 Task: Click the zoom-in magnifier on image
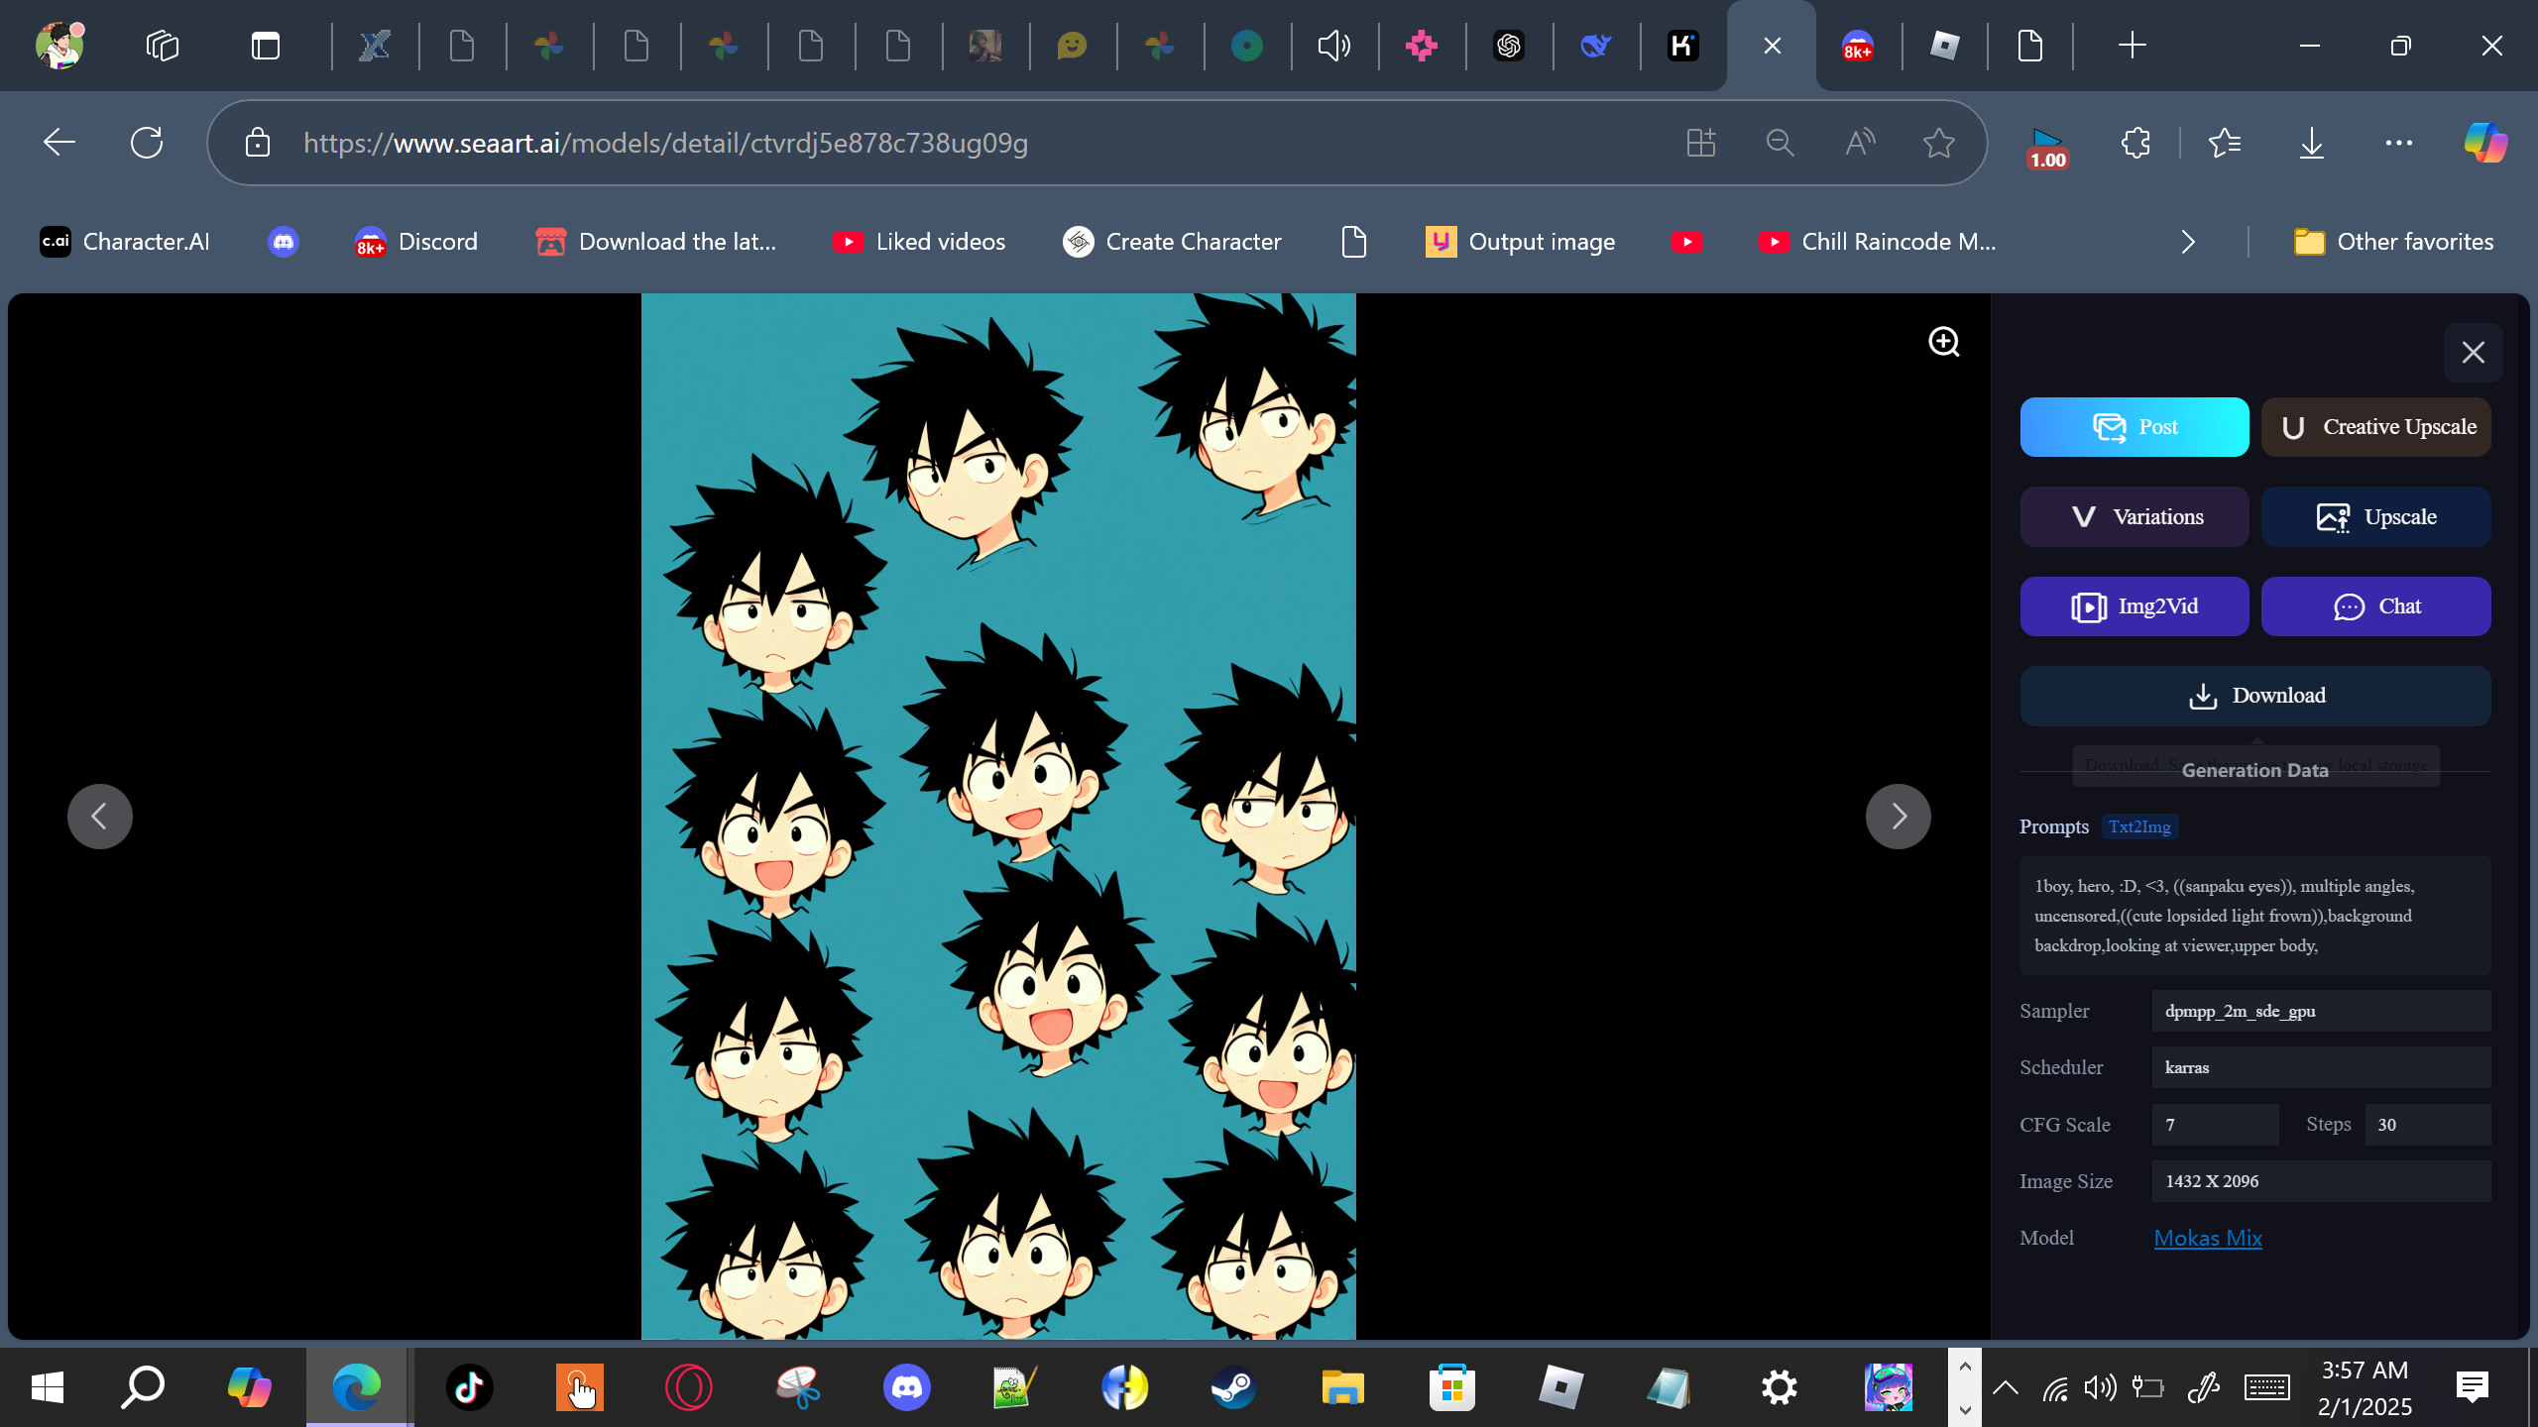(1943, 342)
